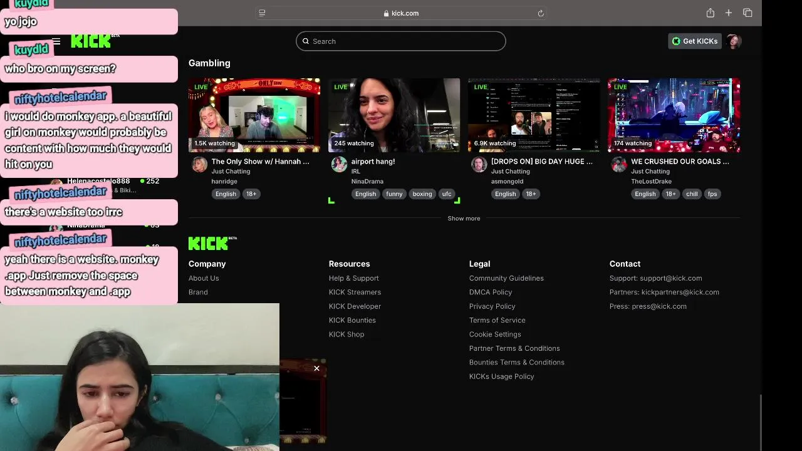802x451 pixels.
Task: Open the Safari share icon
Action: pos(710,13)
